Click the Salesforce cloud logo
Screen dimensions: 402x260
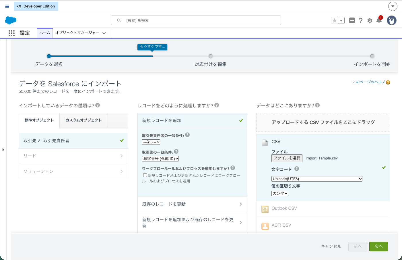(x=11, y=20)
